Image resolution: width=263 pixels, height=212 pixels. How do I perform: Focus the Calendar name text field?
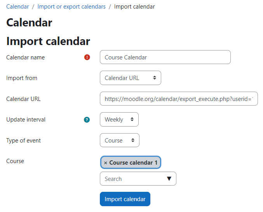point(165,57)
